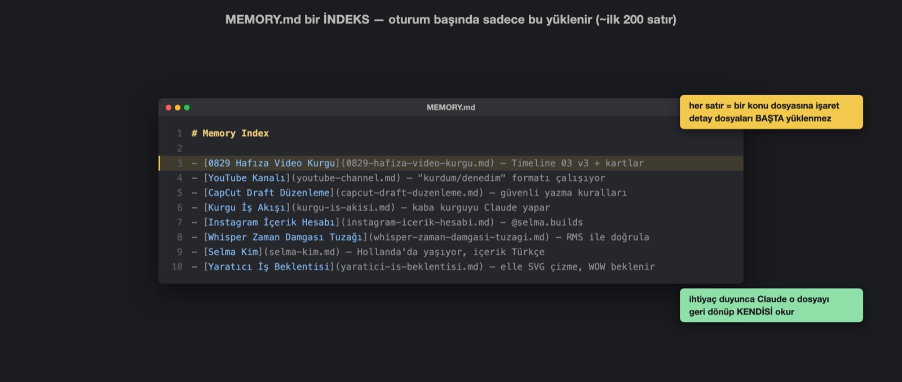
Task: Click the path instagram-icerik-hesabi.md
Action: click(417, 223)
